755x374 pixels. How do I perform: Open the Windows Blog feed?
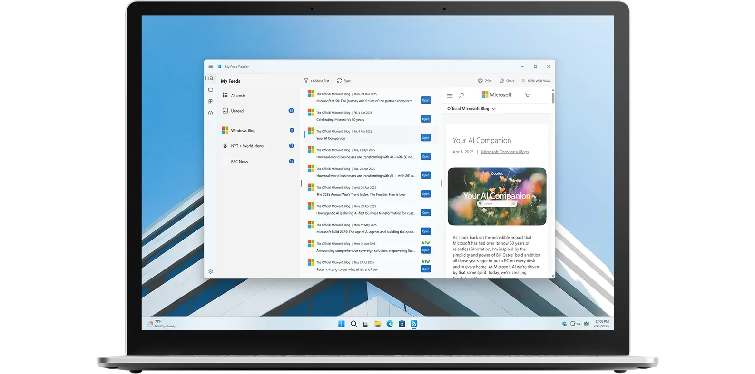click(258, 130)
